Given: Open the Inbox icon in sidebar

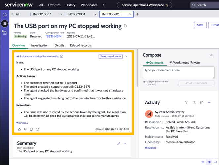Looking at the screenshot, I should click(4, 32).
